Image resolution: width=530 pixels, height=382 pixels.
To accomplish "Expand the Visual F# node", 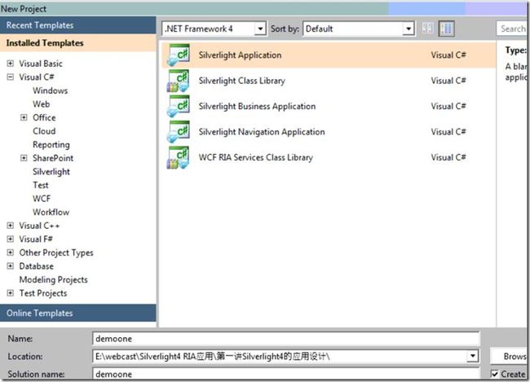I will [11, 239].
